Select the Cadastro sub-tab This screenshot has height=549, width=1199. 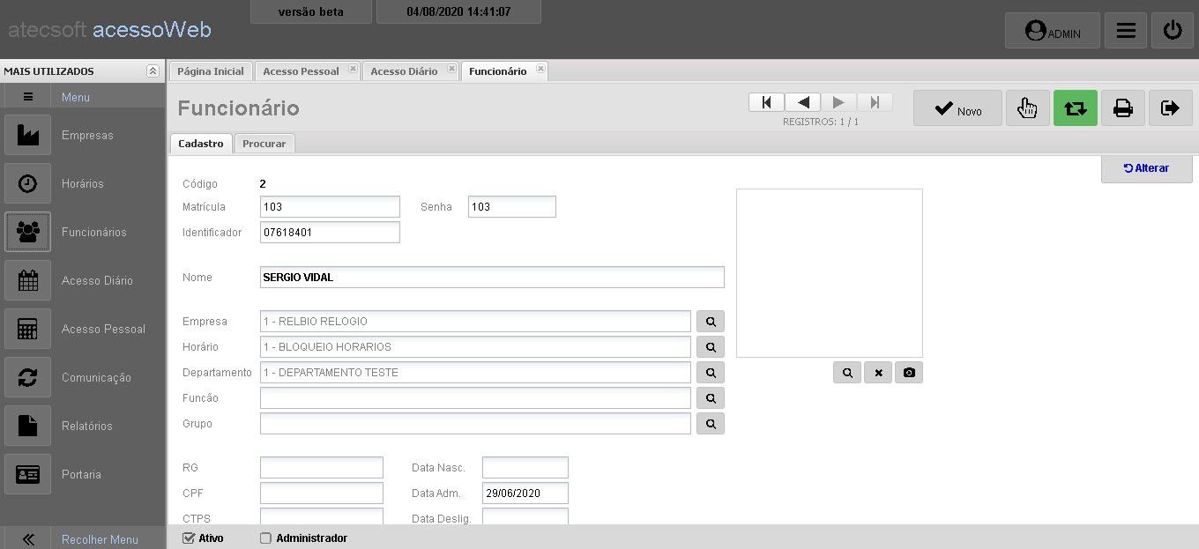[x=201, y=144]
